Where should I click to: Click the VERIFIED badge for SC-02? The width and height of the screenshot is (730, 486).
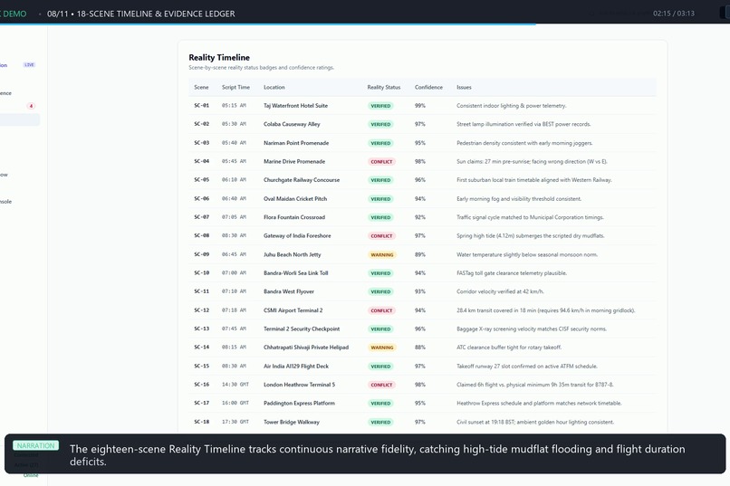point(380,125)
